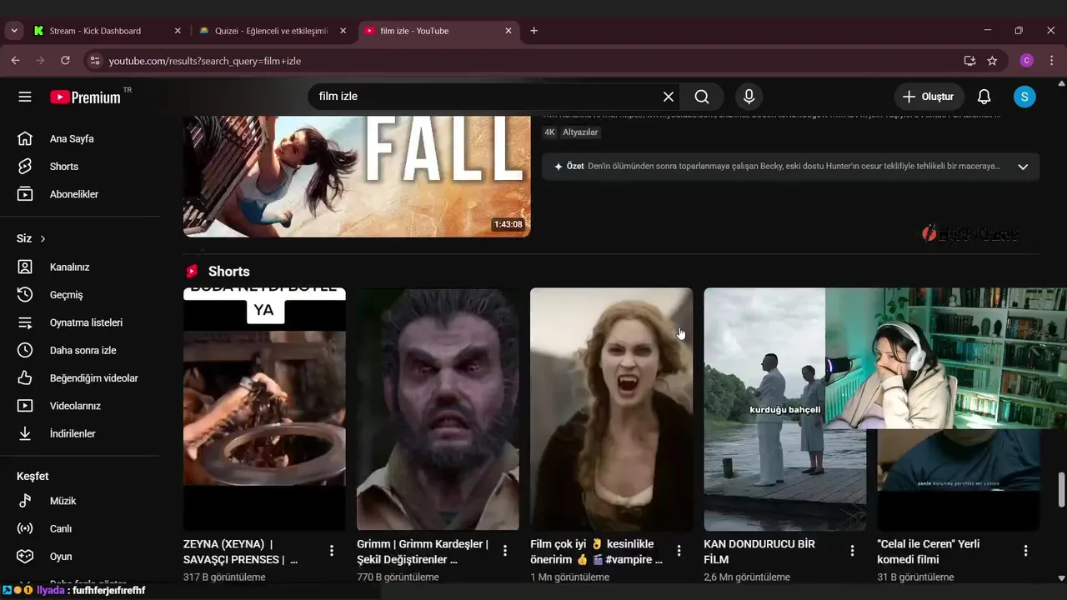The height and width of the screenshot is (600, 1067).
Task: Open title Grimm | Grimm Kardeşler
Action: [x=423, y=552]
